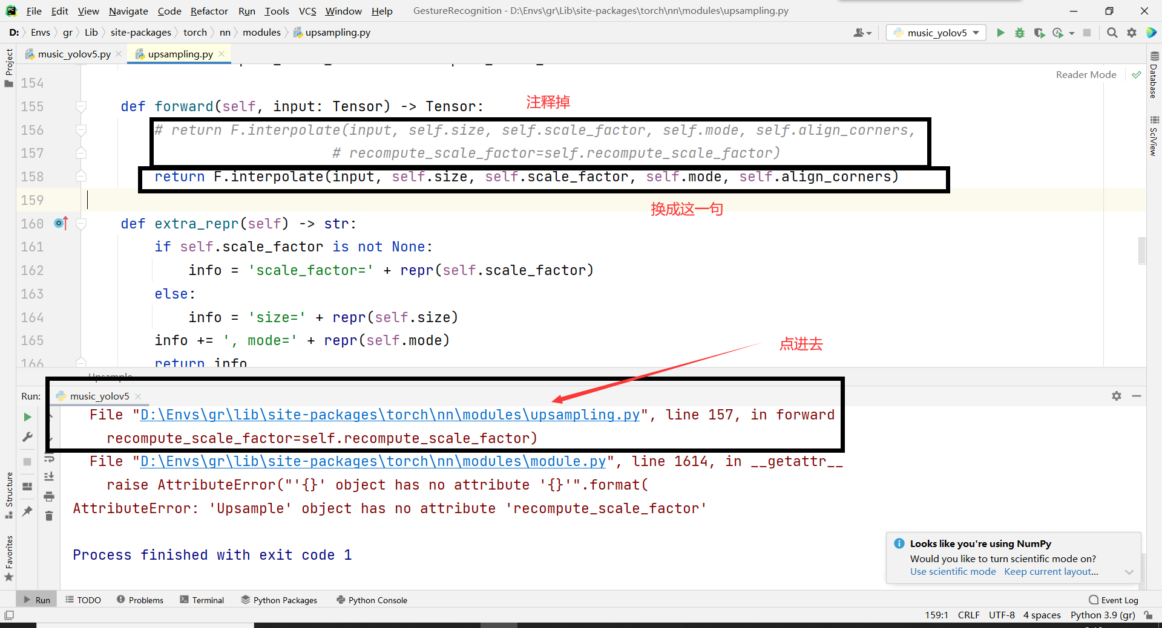Toggle Reader Mode in editor
Screen dimensions: 1162x628
click(x=1086, y=75)
